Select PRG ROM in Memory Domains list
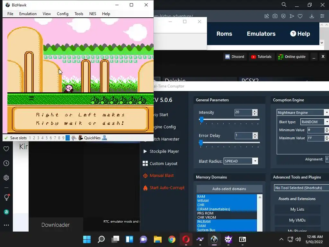 pyautogui.click(x=227, y=214)
